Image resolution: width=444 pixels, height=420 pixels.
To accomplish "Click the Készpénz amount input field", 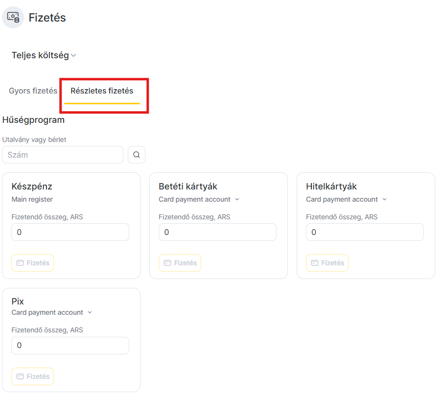I will [x=70, y=232].
